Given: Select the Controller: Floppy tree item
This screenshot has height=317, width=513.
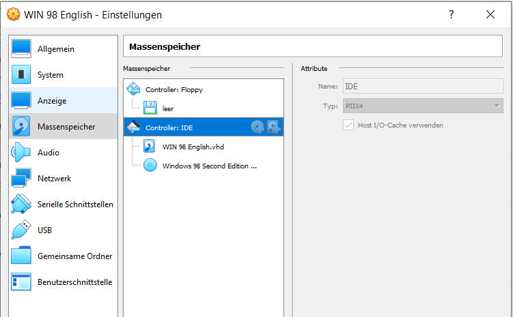Looking at the screenshot, I should pos(204,89).
